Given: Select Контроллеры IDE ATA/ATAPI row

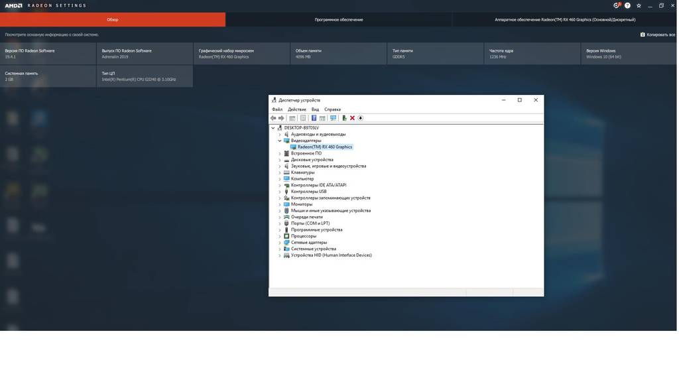Looking at the screenshot, I should [x=318, y=186].
